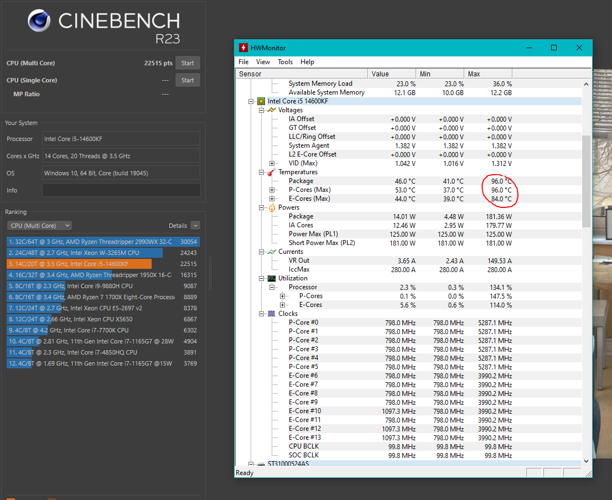The image size is (612, 500).
Task: Collapse the Powers section
Action: 262,208
